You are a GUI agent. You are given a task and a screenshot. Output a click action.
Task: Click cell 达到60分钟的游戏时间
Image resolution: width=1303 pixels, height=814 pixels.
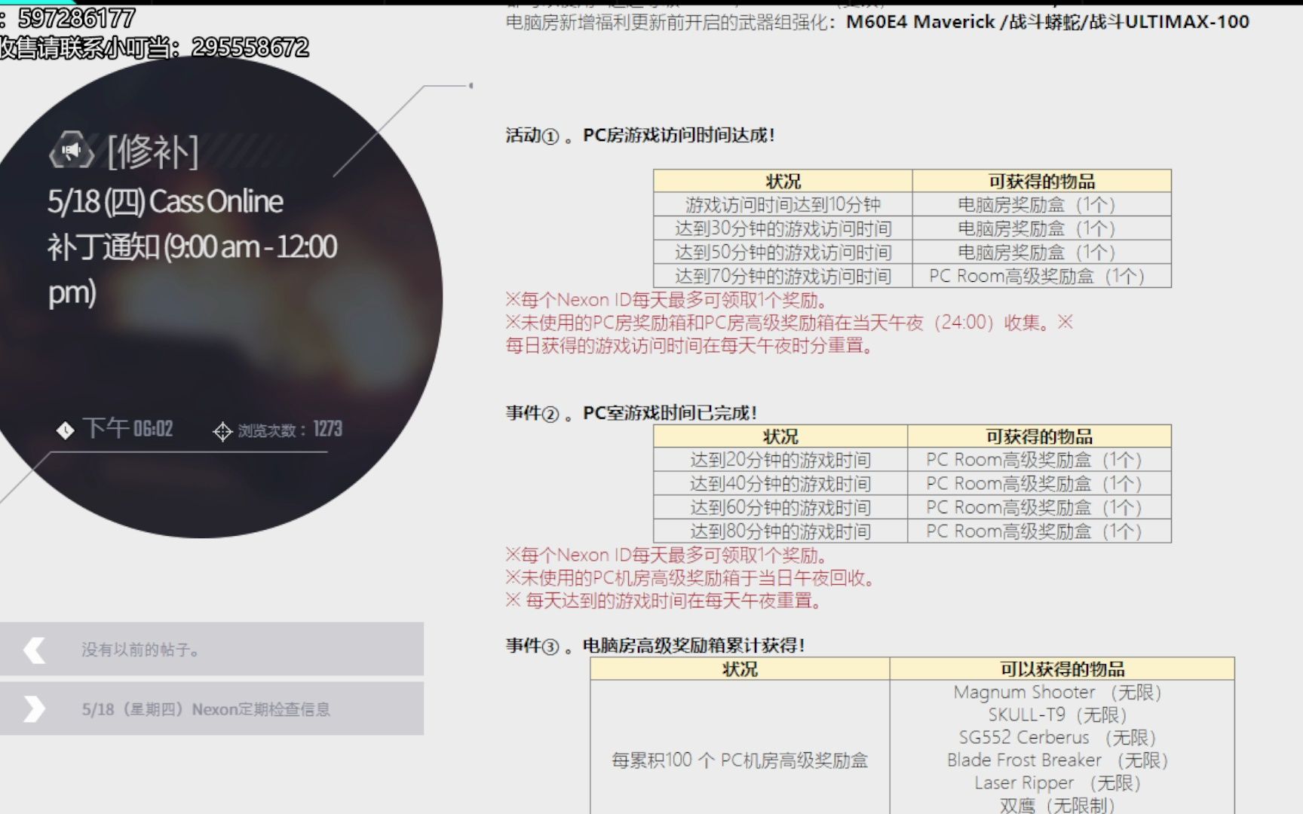pyautogui.click(x=780, y=507)
